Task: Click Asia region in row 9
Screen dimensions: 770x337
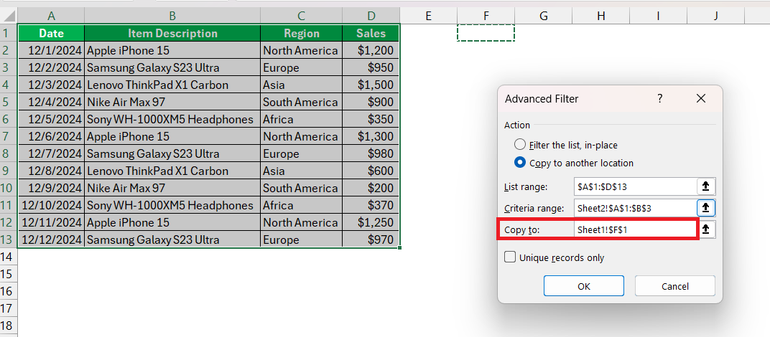Action: pyautogui.click(x=302, y=171)
